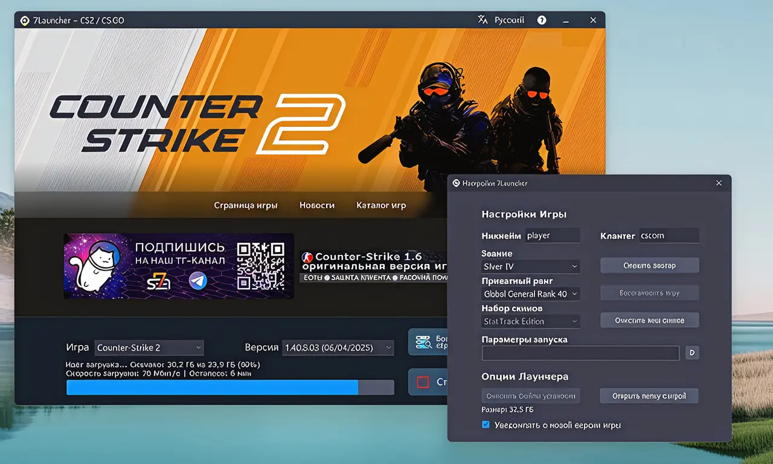The height and width of the screenshot is (464, 773).
Task: Open the Страница игры page
Action: point(246,205)
